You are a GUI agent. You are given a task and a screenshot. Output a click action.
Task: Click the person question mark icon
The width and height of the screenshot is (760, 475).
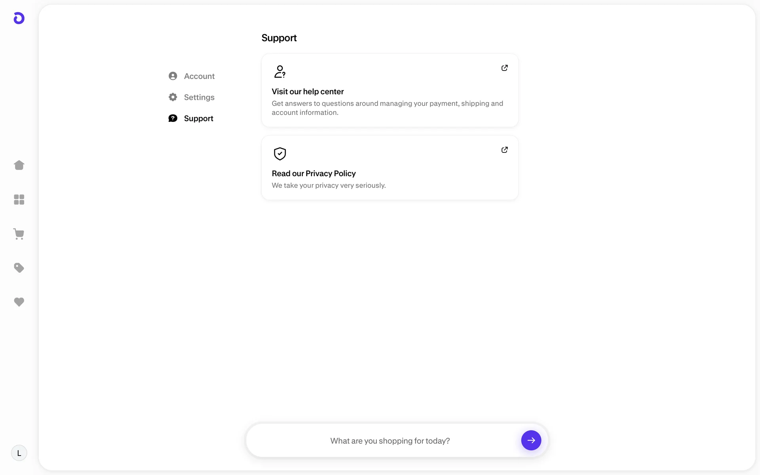(280, 72)
